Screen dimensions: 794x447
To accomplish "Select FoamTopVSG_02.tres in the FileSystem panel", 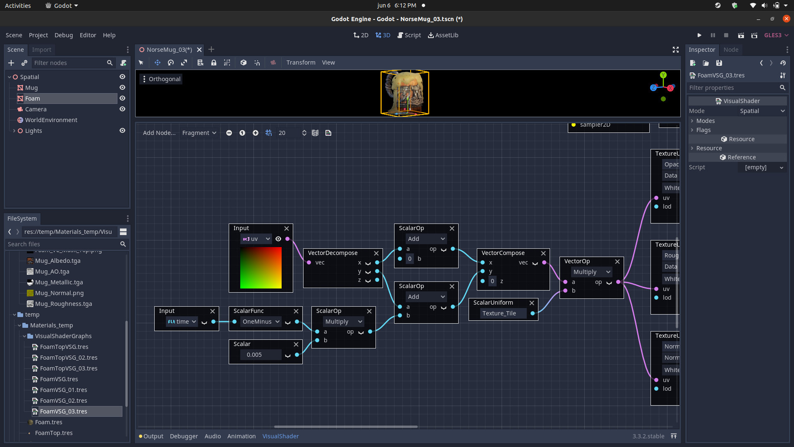I will [69, 357].
